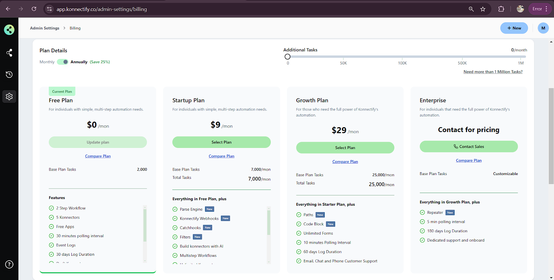
Task: Click the check icon beside Repeater
Action: (422, 212)
